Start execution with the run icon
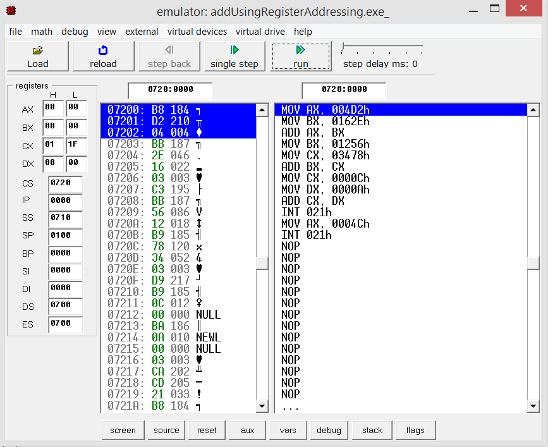 (x=300, y=56)
